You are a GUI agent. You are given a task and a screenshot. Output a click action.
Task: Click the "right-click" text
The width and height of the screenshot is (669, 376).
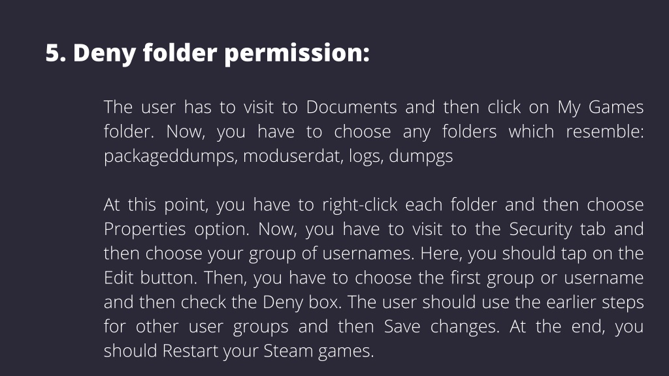coord(360,206)
